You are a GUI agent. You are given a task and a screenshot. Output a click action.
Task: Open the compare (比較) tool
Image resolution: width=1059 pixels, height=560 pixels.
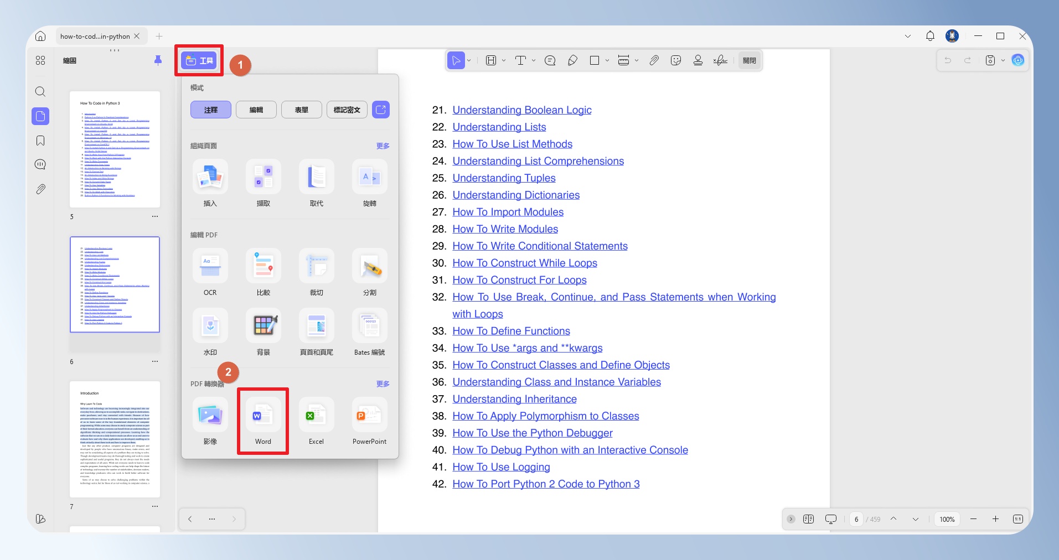click(x=264, y=272)
